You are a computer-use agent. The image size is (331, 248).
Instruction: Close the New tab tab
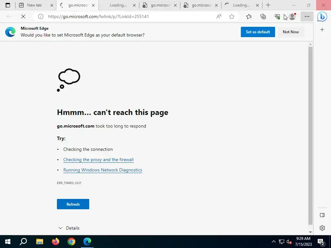52,5
